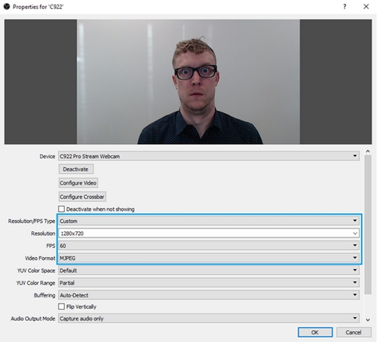This screenshot has height=342, width=377.
Task: Click scrollbar up arrow in properties list
Action: (368, 151)
